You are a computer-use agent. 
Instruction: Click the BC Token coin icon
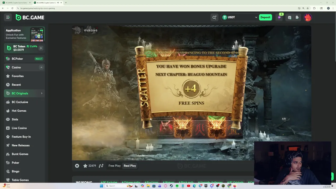(9, 48)
